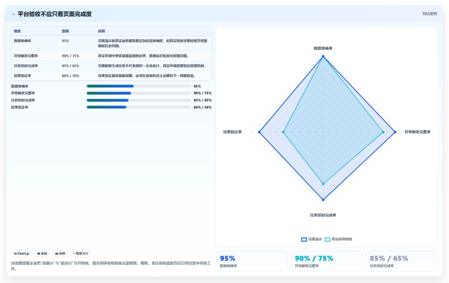
Task: Click the 85% / 65% table cell
Action: pyautogui.click(x=71, y=66)
